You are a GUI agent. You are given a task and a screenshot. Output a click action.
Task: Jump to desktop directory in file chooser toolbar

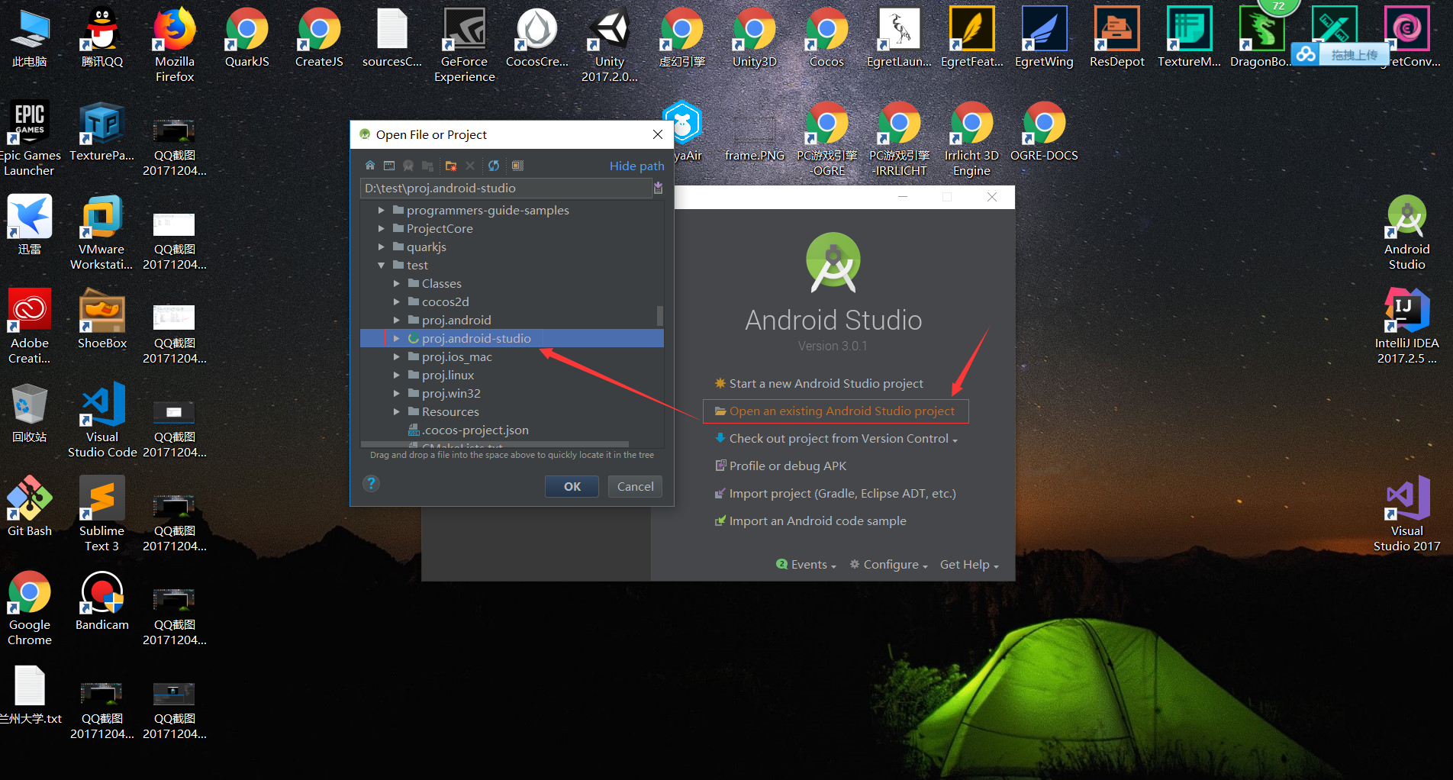[x=389, y=166]
